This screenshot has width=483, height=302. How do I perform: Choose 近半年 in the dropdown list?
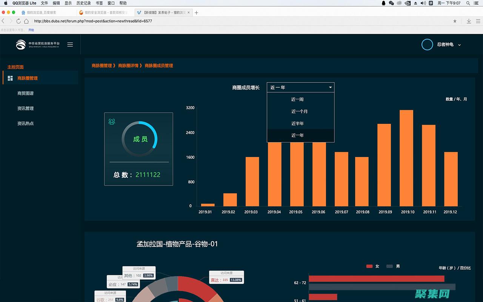coord(297,123)
